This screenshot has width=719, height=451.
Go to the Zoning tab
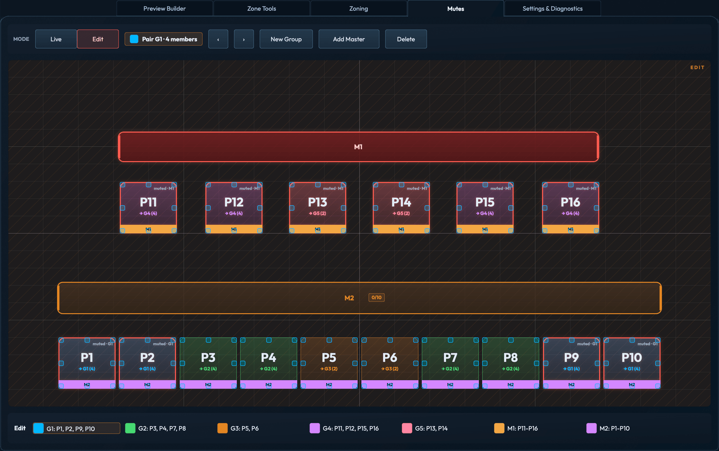click(x=359, y=9)
